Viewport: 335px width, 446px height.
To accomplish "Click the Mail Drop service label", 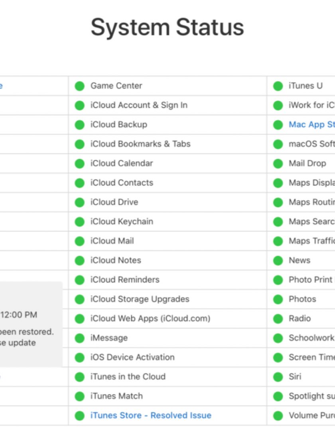I will coord(307,163).
